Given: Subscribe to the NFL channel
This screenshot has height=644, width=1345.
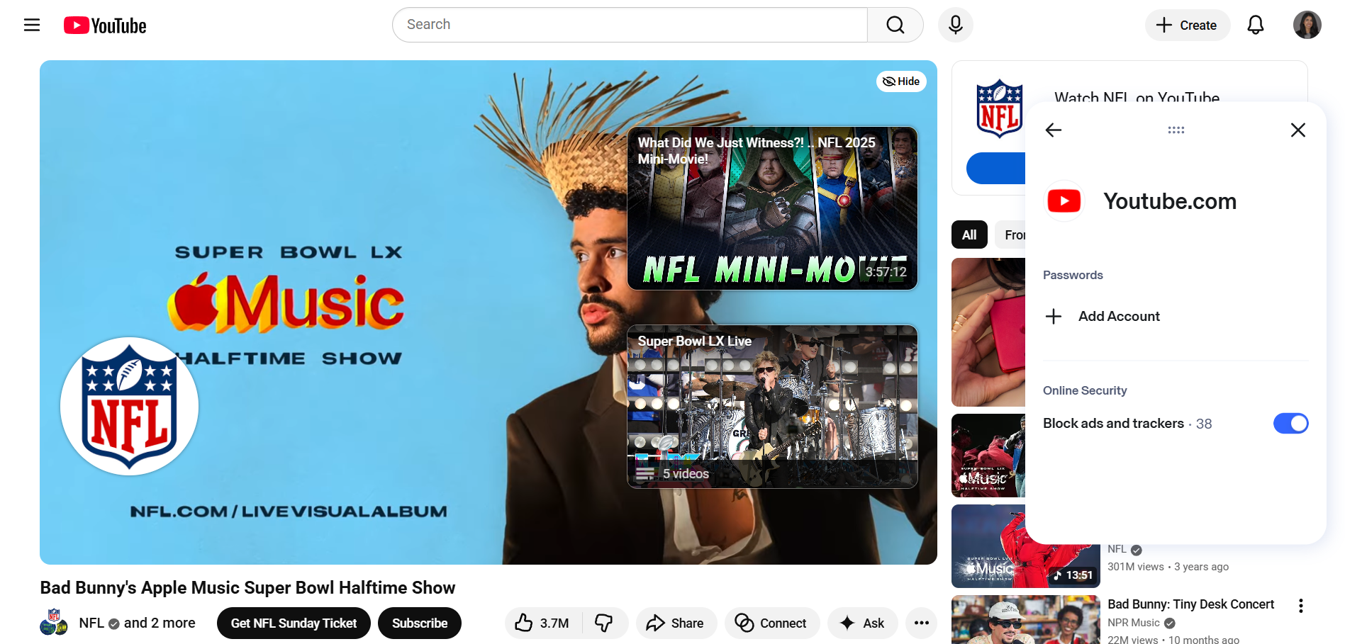Looking at the screenshot, I should (x=419, y=623).
